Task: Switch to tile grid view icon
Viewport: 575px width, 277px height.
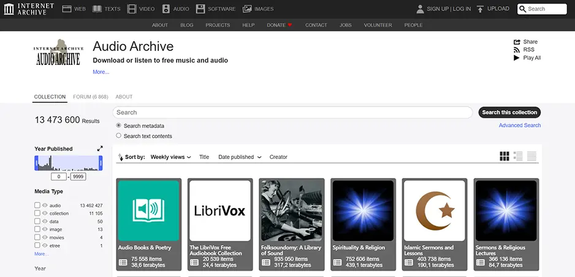Action: (x=505, y=157)
